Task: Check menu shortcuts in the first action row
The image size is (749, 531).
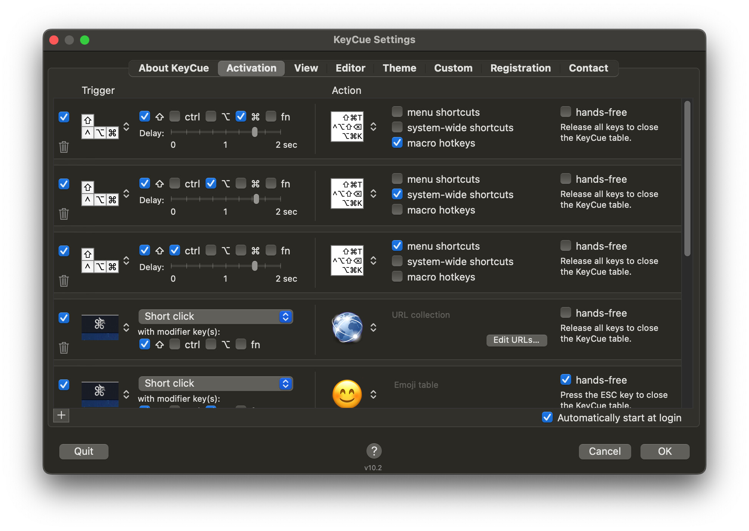Action: [x=397, y=112]
